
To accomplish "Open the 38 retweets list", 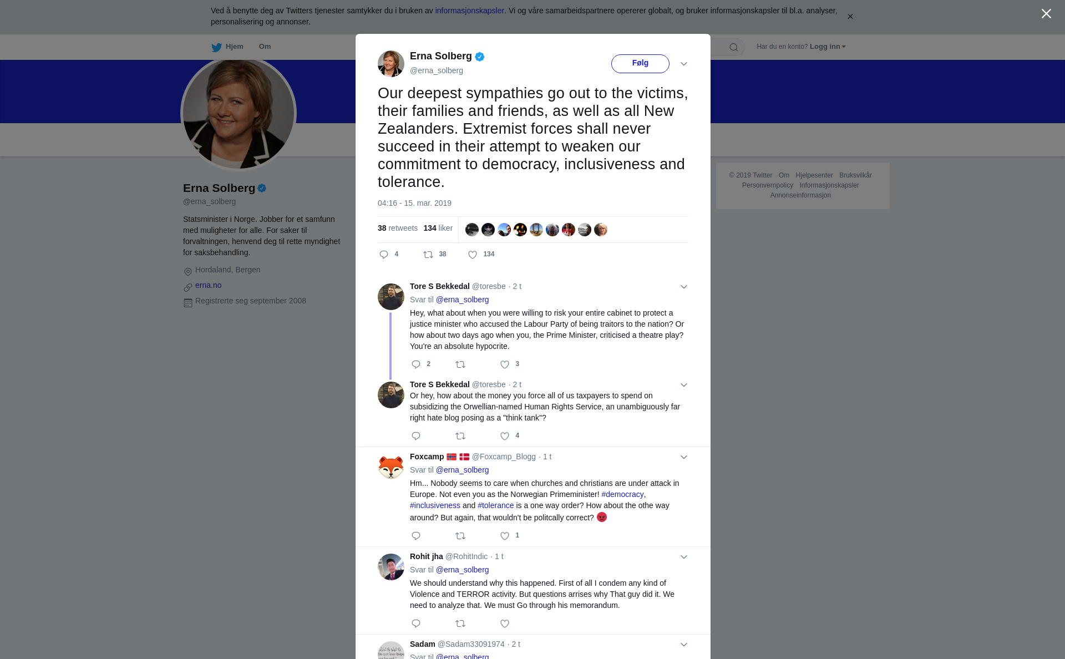I will pos(398,228).
